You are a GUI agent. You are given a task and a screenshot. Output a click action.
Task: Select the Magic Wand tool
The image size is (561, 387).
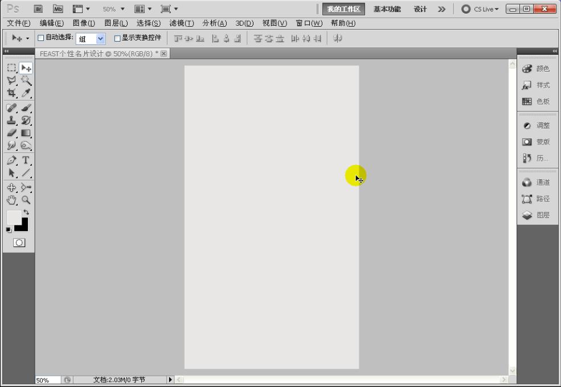(x=25, y=80)
